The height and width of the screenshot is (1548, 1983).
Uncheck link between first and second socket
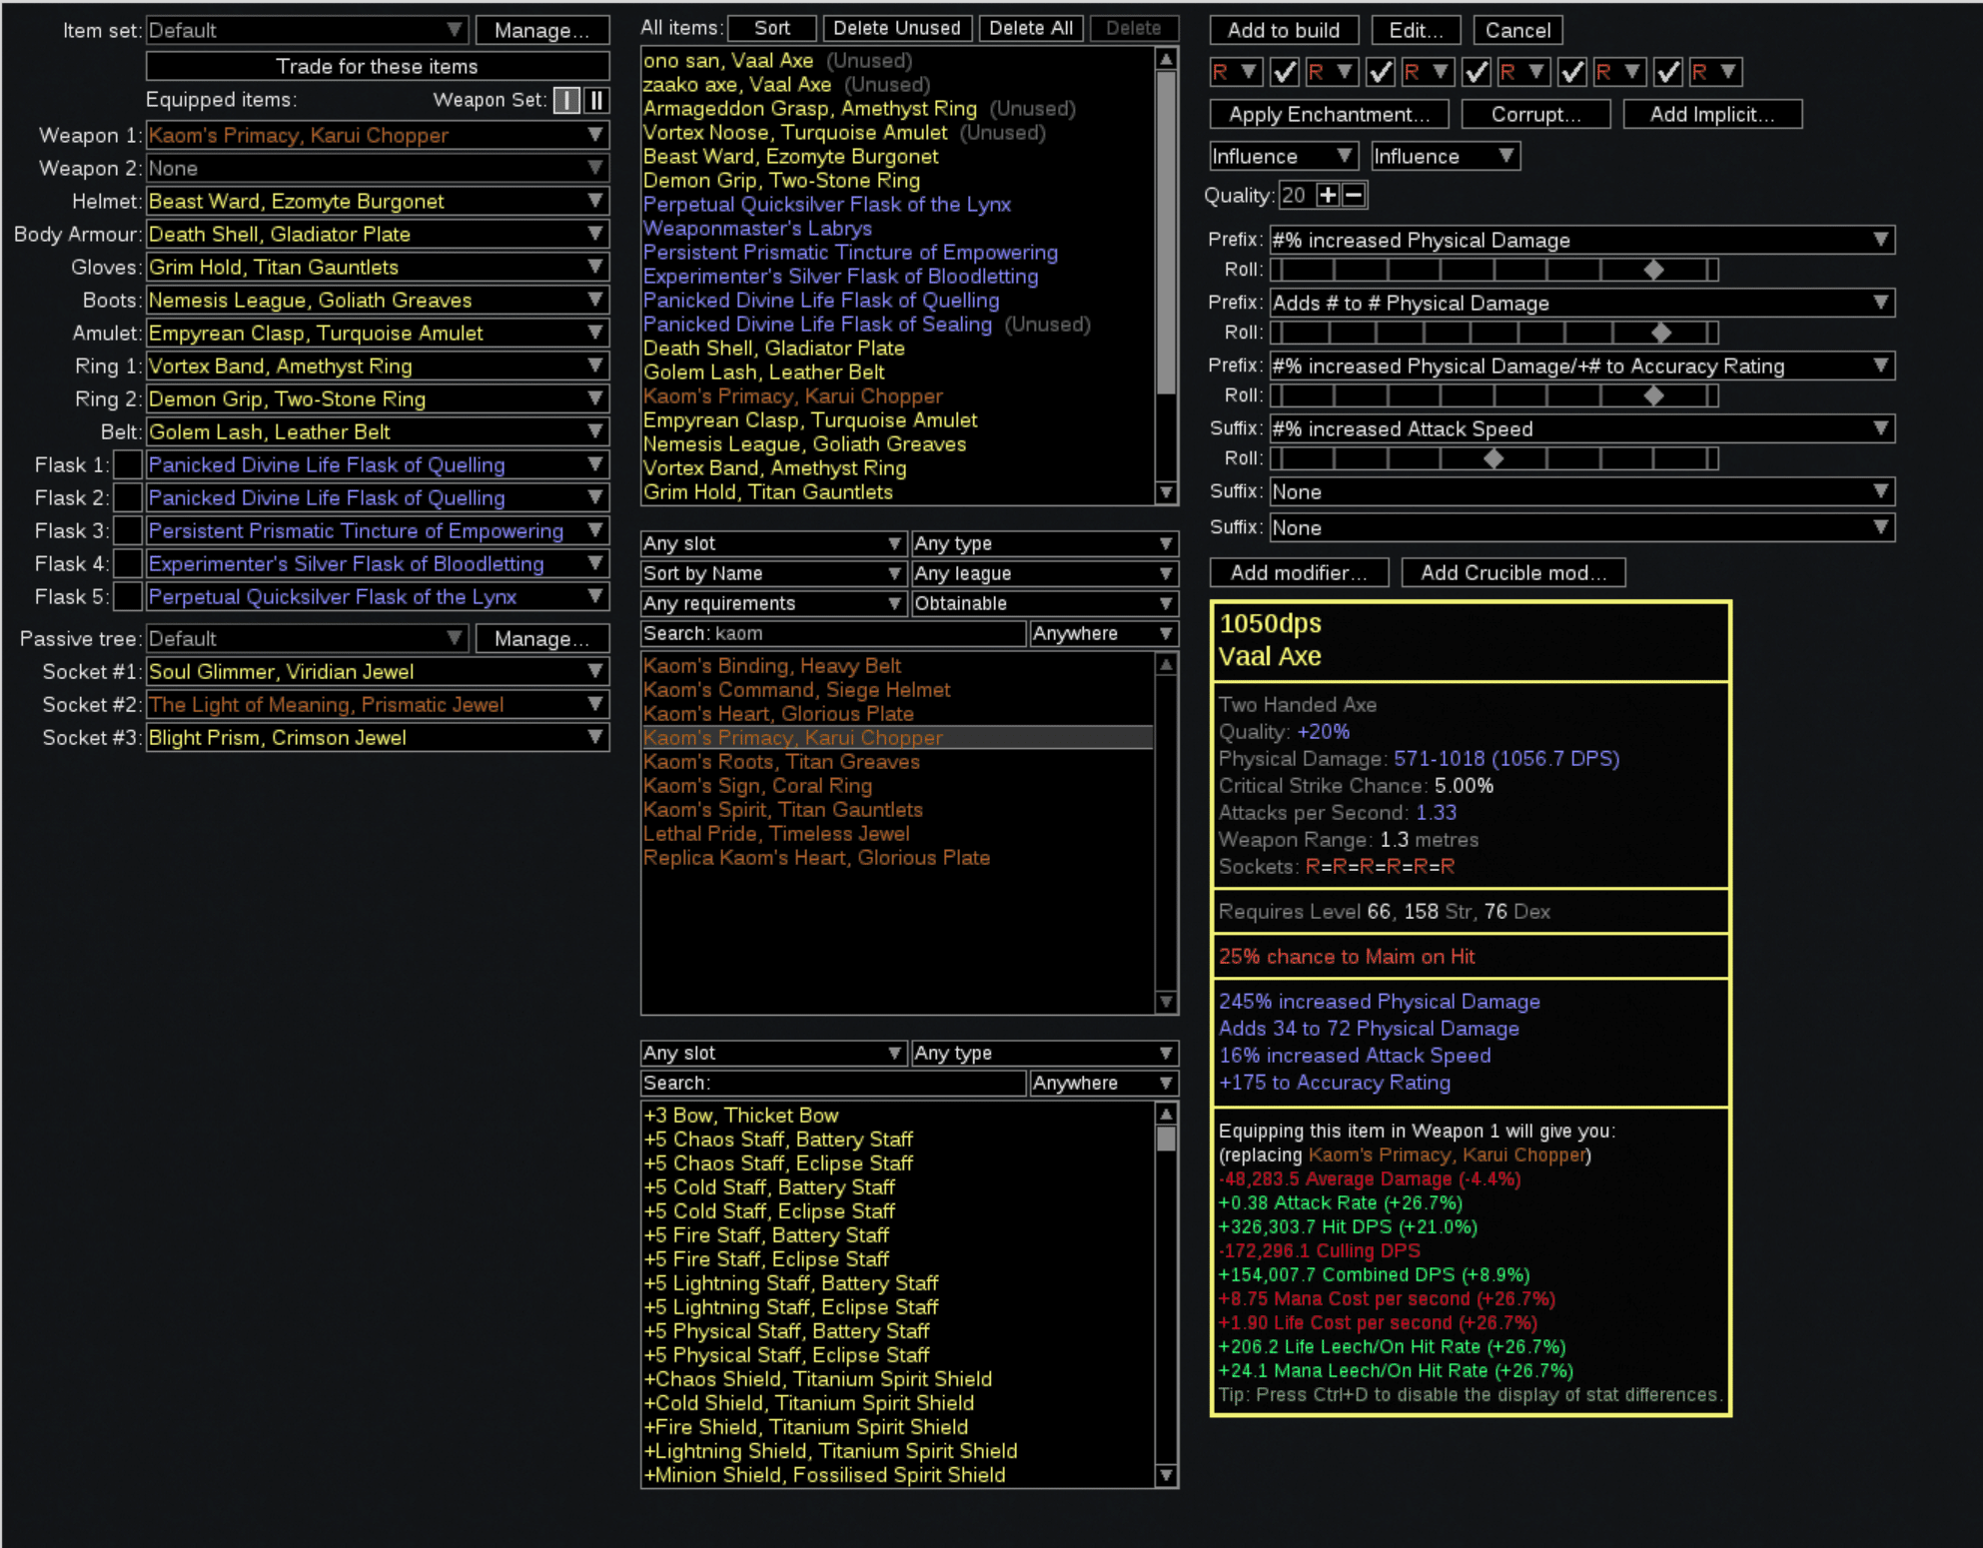1285,72
